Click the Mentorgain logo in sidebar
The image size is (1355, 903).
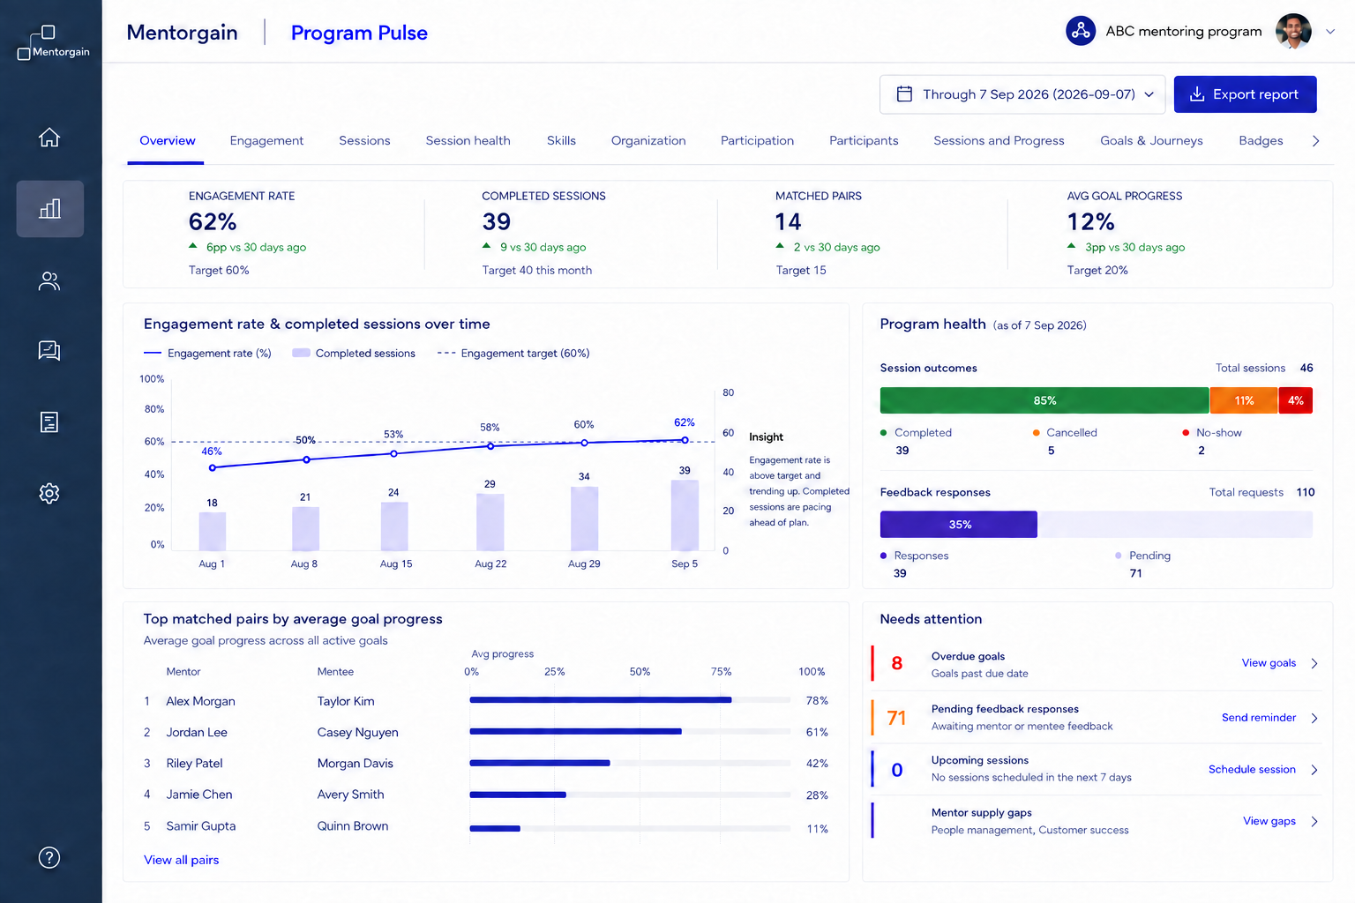[x=53, y=42]
